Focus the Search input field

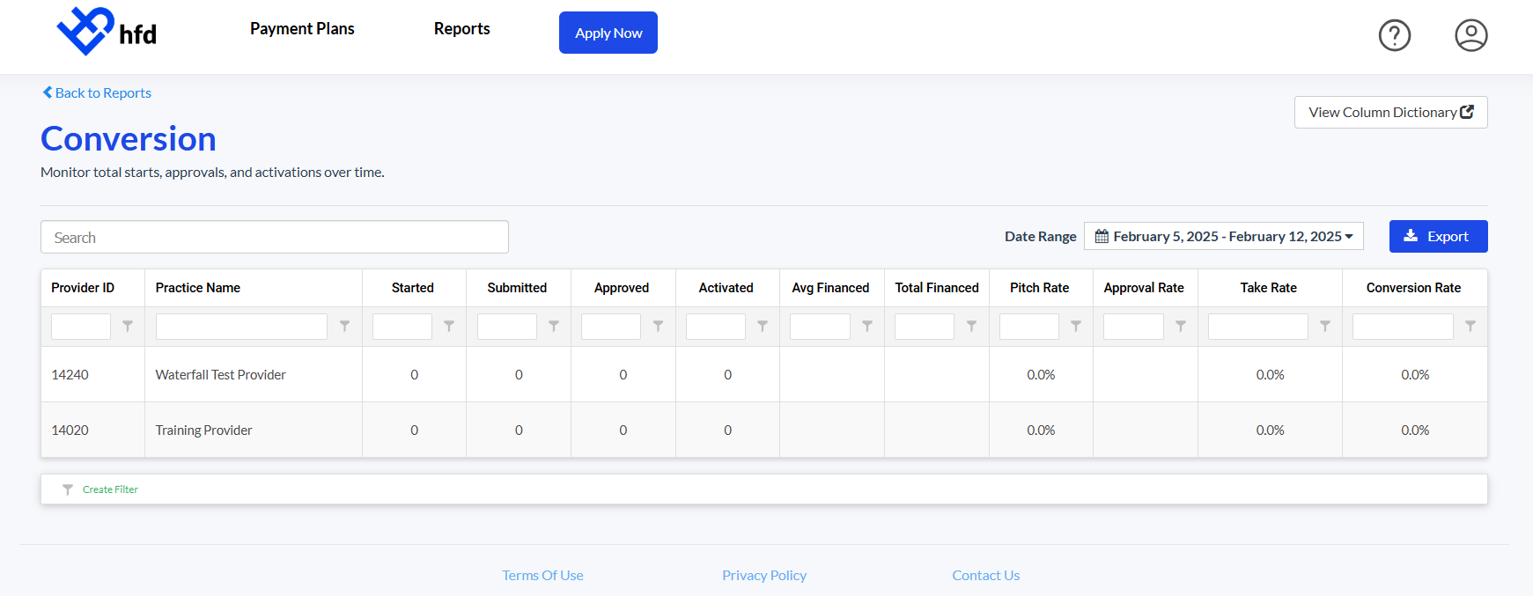(x=275, y=237)
